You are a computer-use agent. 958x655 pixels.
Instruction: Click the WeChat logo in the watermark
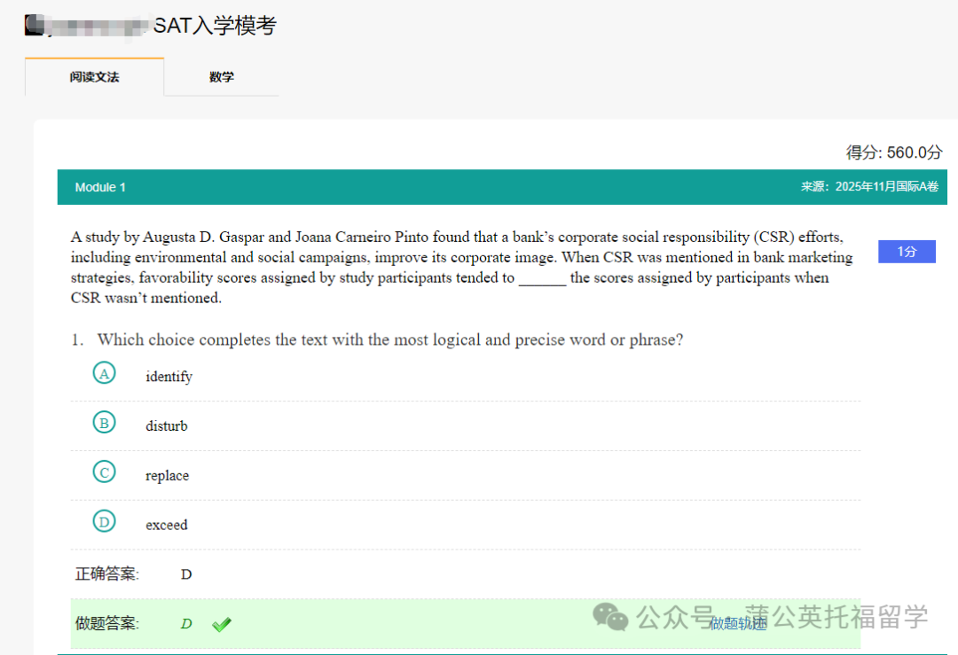(610, 617)
